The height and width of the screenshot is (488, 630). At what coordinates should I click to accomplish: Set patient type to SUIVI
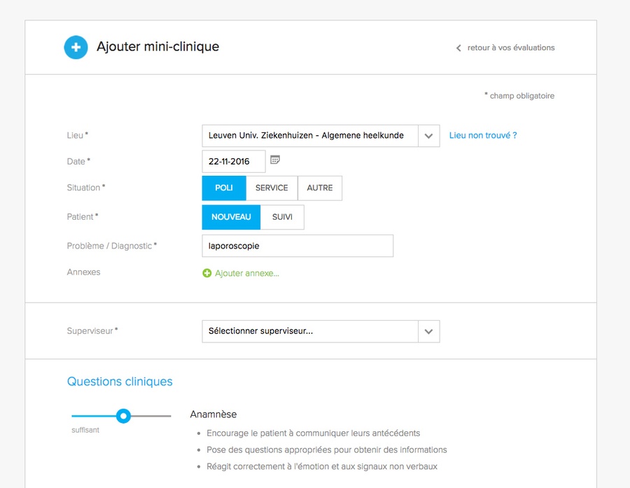282,217
